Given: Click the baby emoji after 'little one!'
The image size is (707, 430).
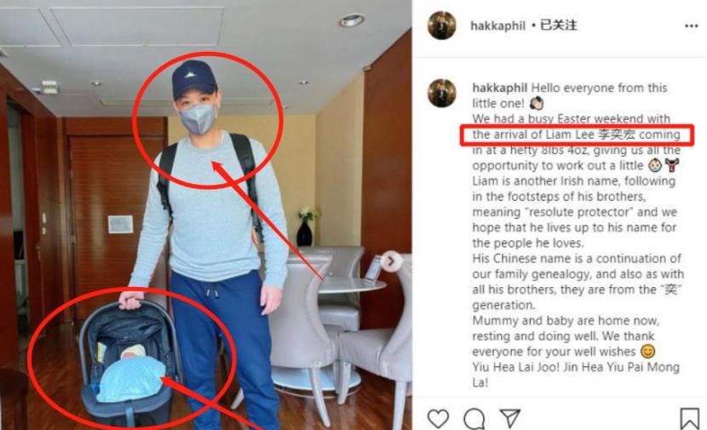Looking at the screenshot, I should [x=537, y=103].
